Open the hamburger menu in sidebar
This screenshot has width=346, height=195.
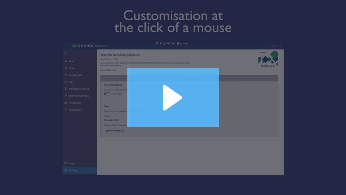[x=66, y=53]
